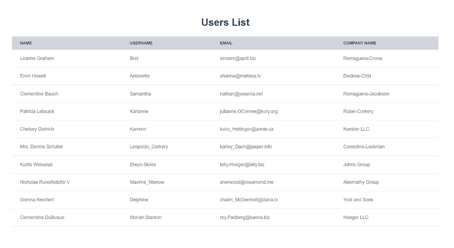The height and width of the screenshot is (248, 454).
Task: Click company Romaguera-Jacobson
Action: (366, 94)
